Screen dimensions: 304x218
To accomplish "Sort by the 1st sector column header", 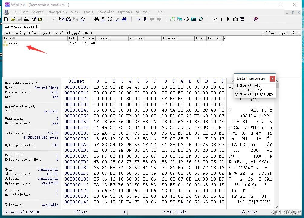I will coord(215,38).
